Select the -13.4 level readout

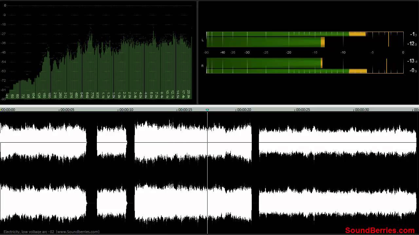[x=412, y=61]
